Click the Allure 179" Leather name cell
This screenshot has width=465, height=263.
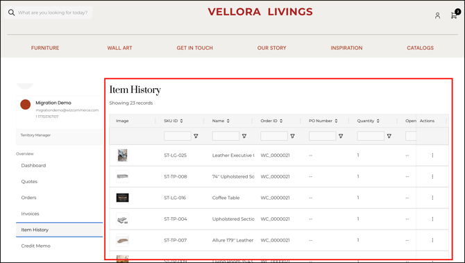point(232,240)
